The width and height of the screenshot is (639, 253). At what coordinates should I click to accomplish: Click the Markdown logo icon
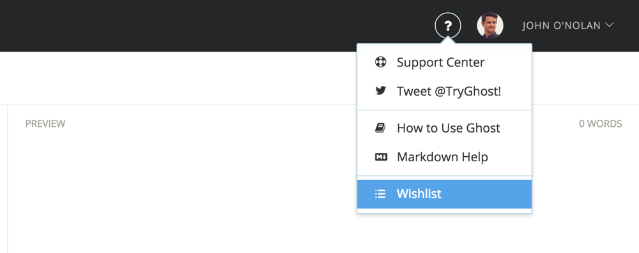[381, 157]
